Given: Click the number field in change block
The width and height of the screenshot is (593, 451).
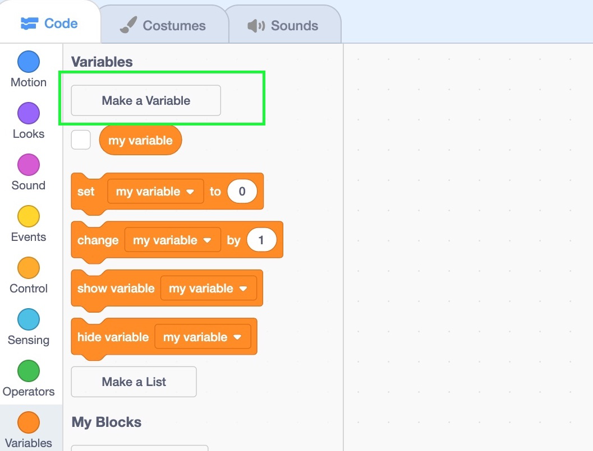Looking at the screenshot, I should (x=261, y=240).
